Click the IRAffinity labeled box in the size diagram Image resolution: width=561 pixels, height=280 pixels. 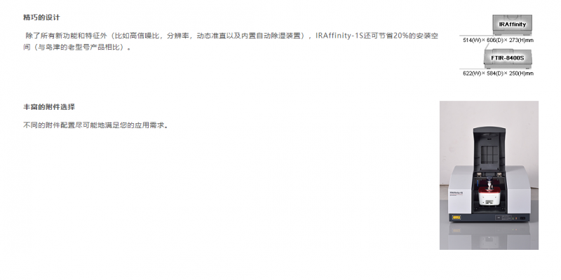(x=513, y=24)
